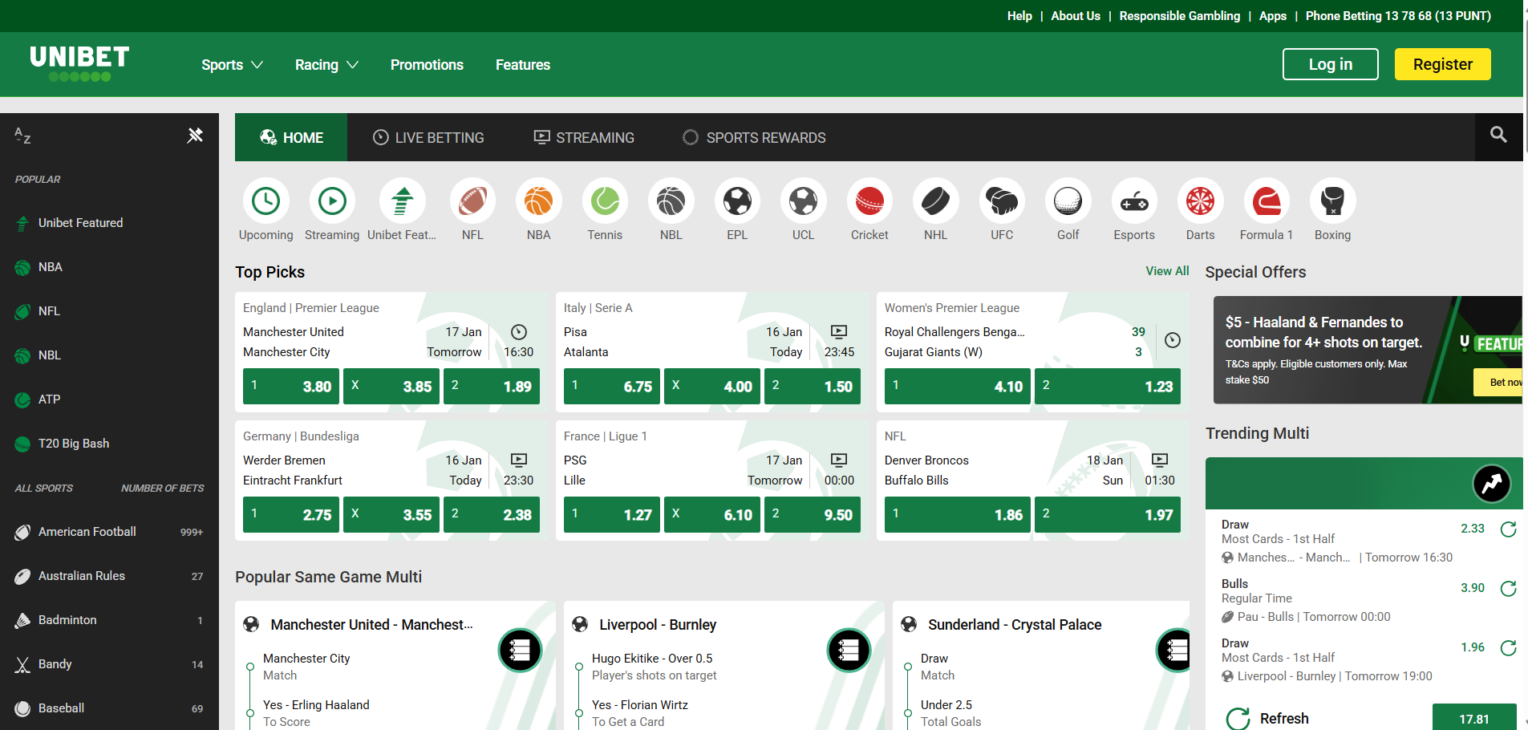1528x730 pixels.
Task: Choose the Boxing icon
Action: [x=1332, y=201]
